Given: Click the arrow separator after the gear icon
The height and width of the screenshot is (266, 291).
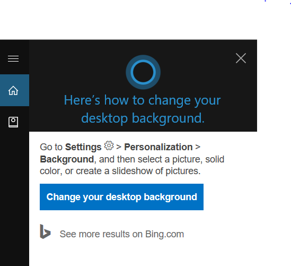Looking at the screenshot, I should [x=119, y=147].
